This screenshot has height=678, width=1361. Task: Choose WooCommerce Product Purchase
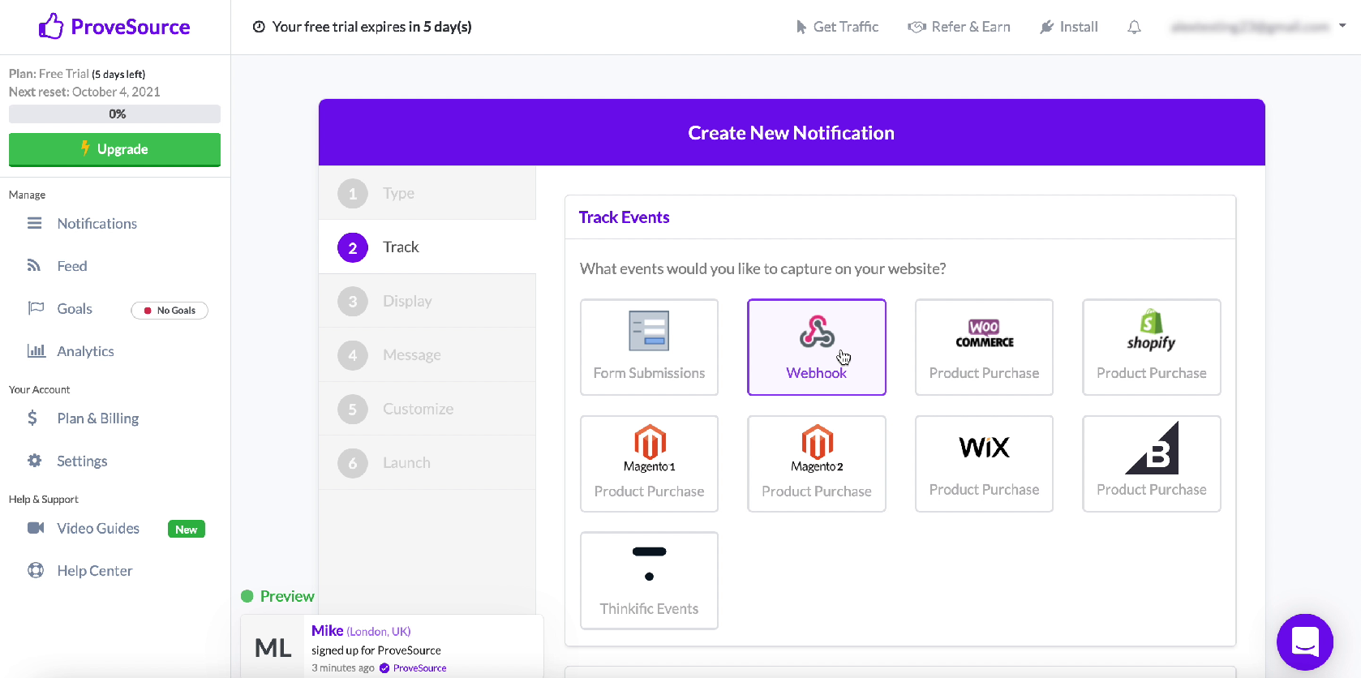(984, 347)
